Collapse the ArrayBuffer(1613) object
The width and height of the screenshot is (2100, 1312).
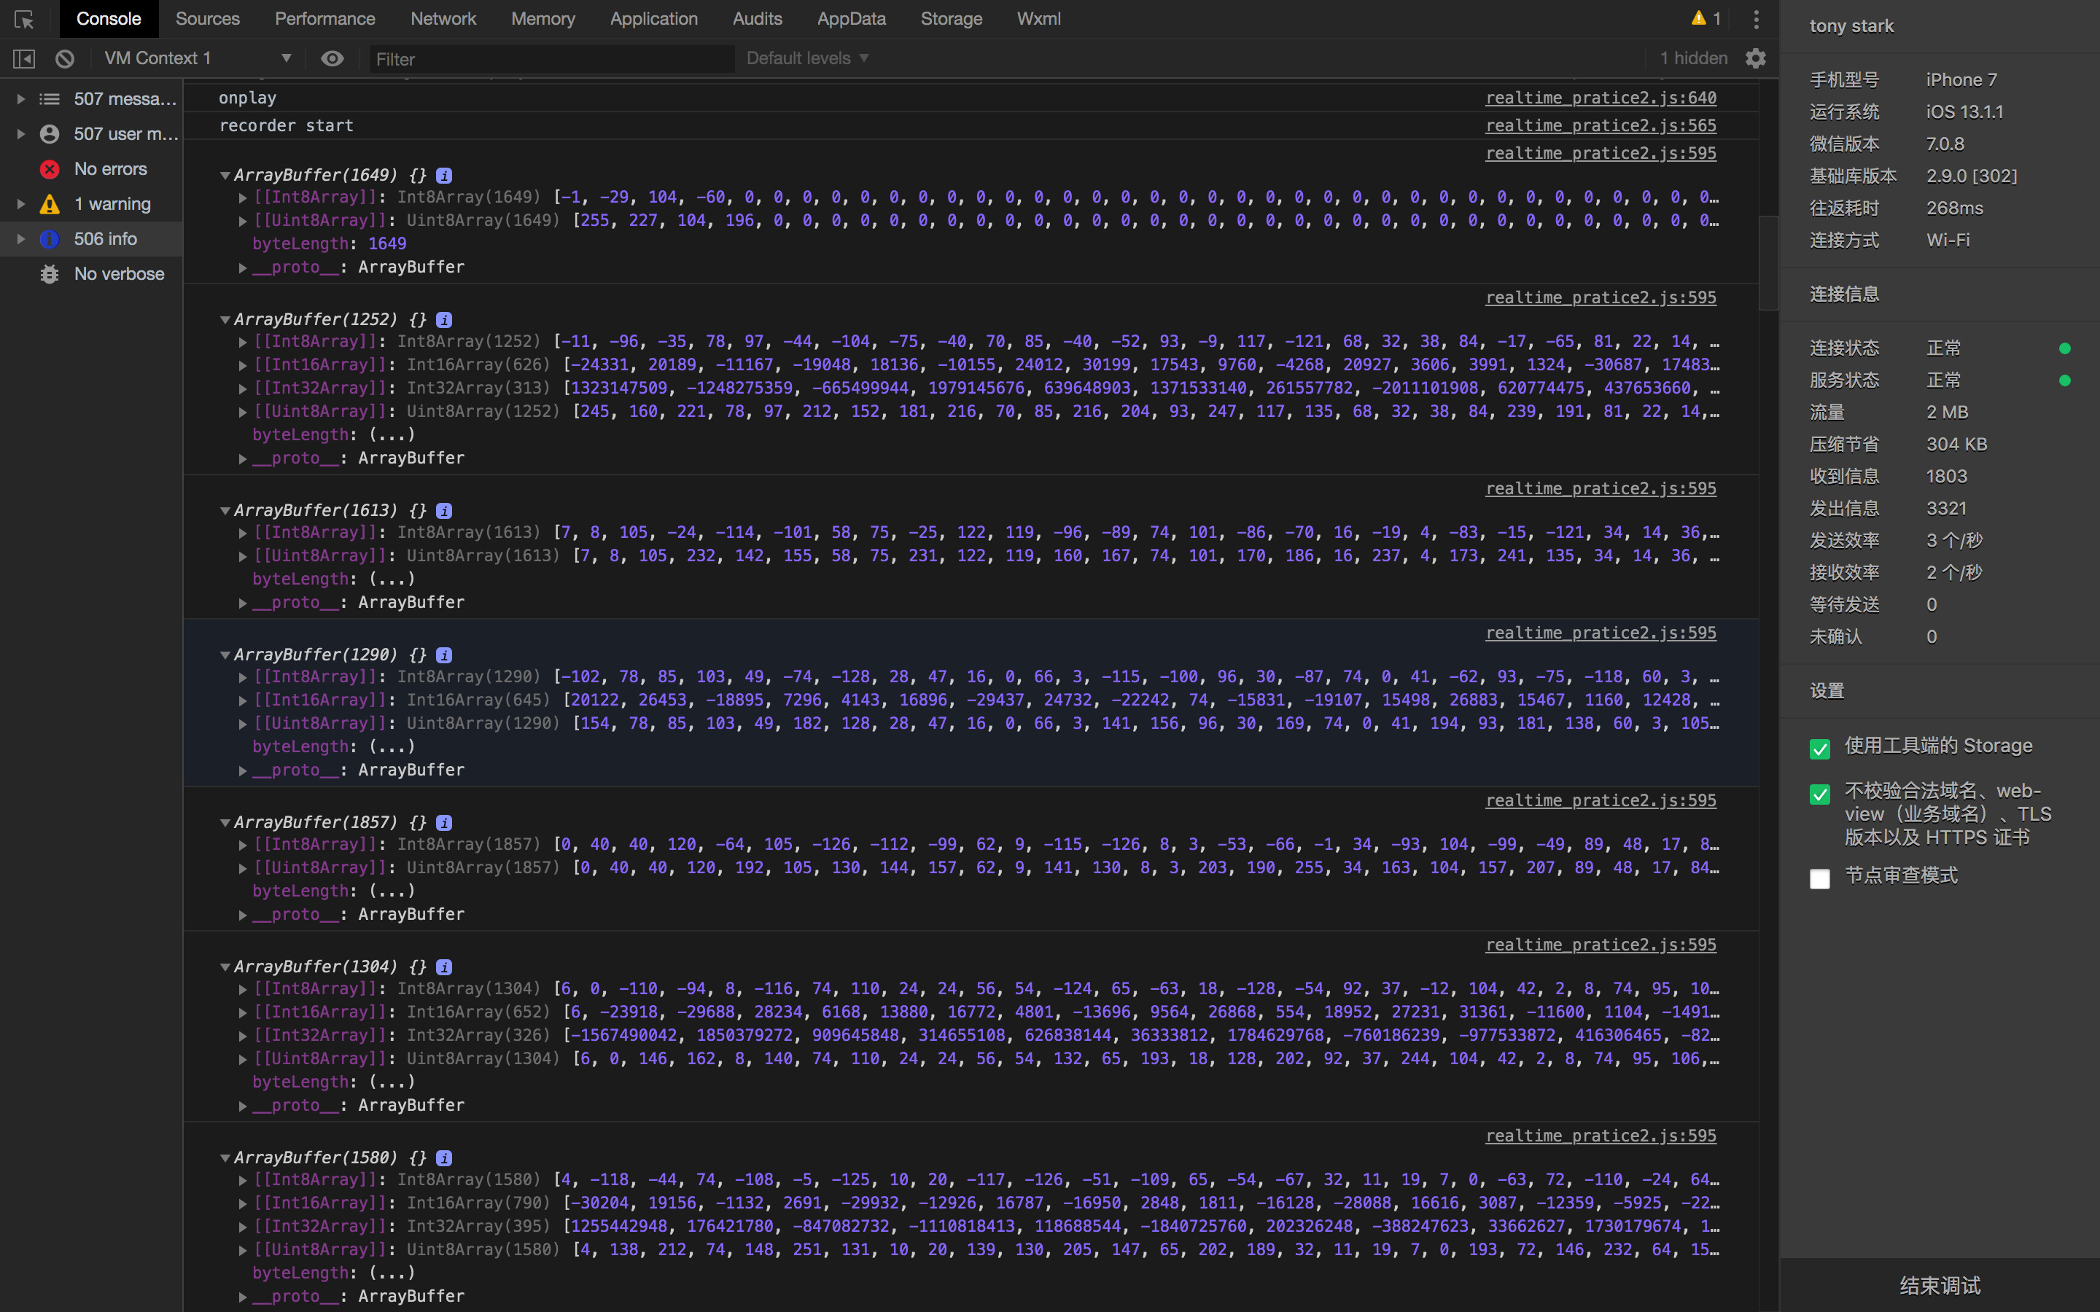point(225,510)
